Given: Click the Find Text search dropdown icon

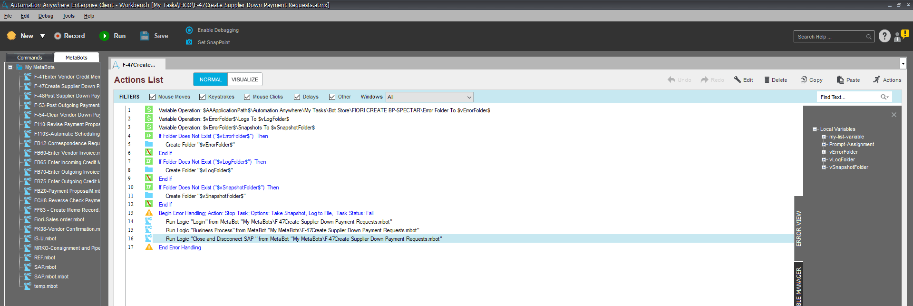Looking at the screenshot, I should [x=884, y=97].
